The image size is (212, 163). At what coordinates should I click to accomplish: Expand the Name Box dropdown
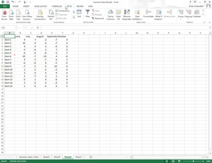[16, 28]
